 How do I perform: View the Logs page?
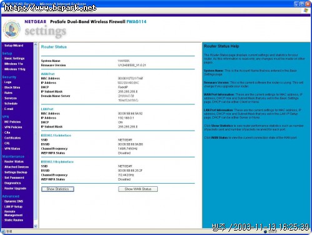point(8,82)
